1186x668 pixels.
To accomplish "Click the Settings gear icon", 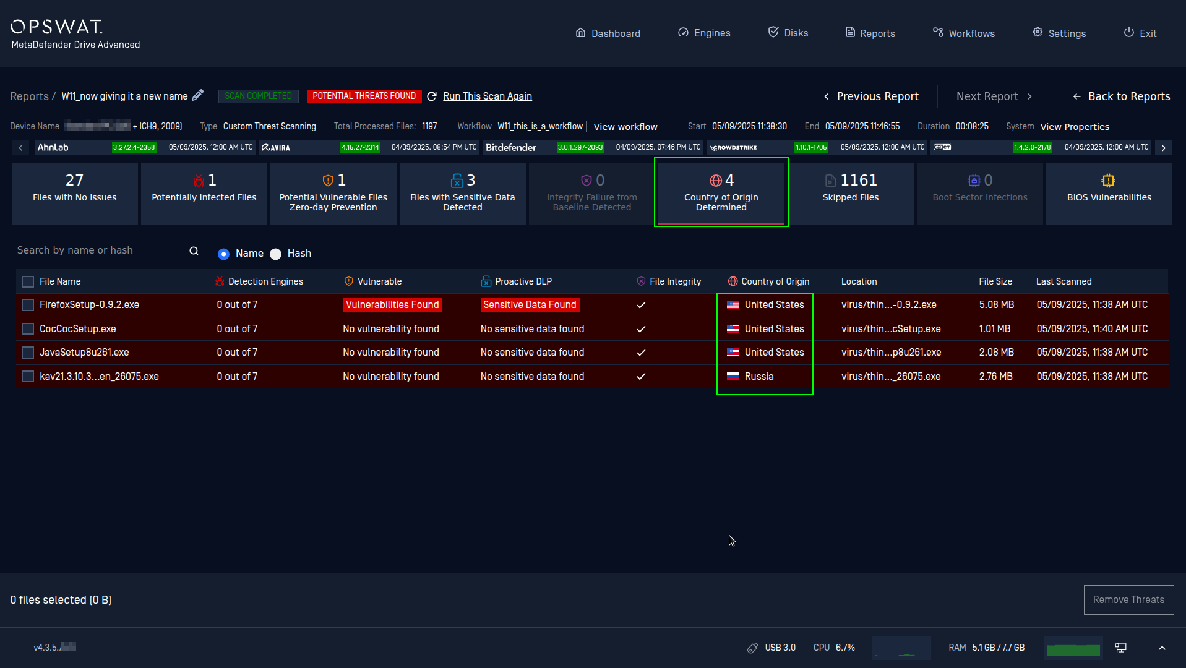I will [x=1038, y=32].
